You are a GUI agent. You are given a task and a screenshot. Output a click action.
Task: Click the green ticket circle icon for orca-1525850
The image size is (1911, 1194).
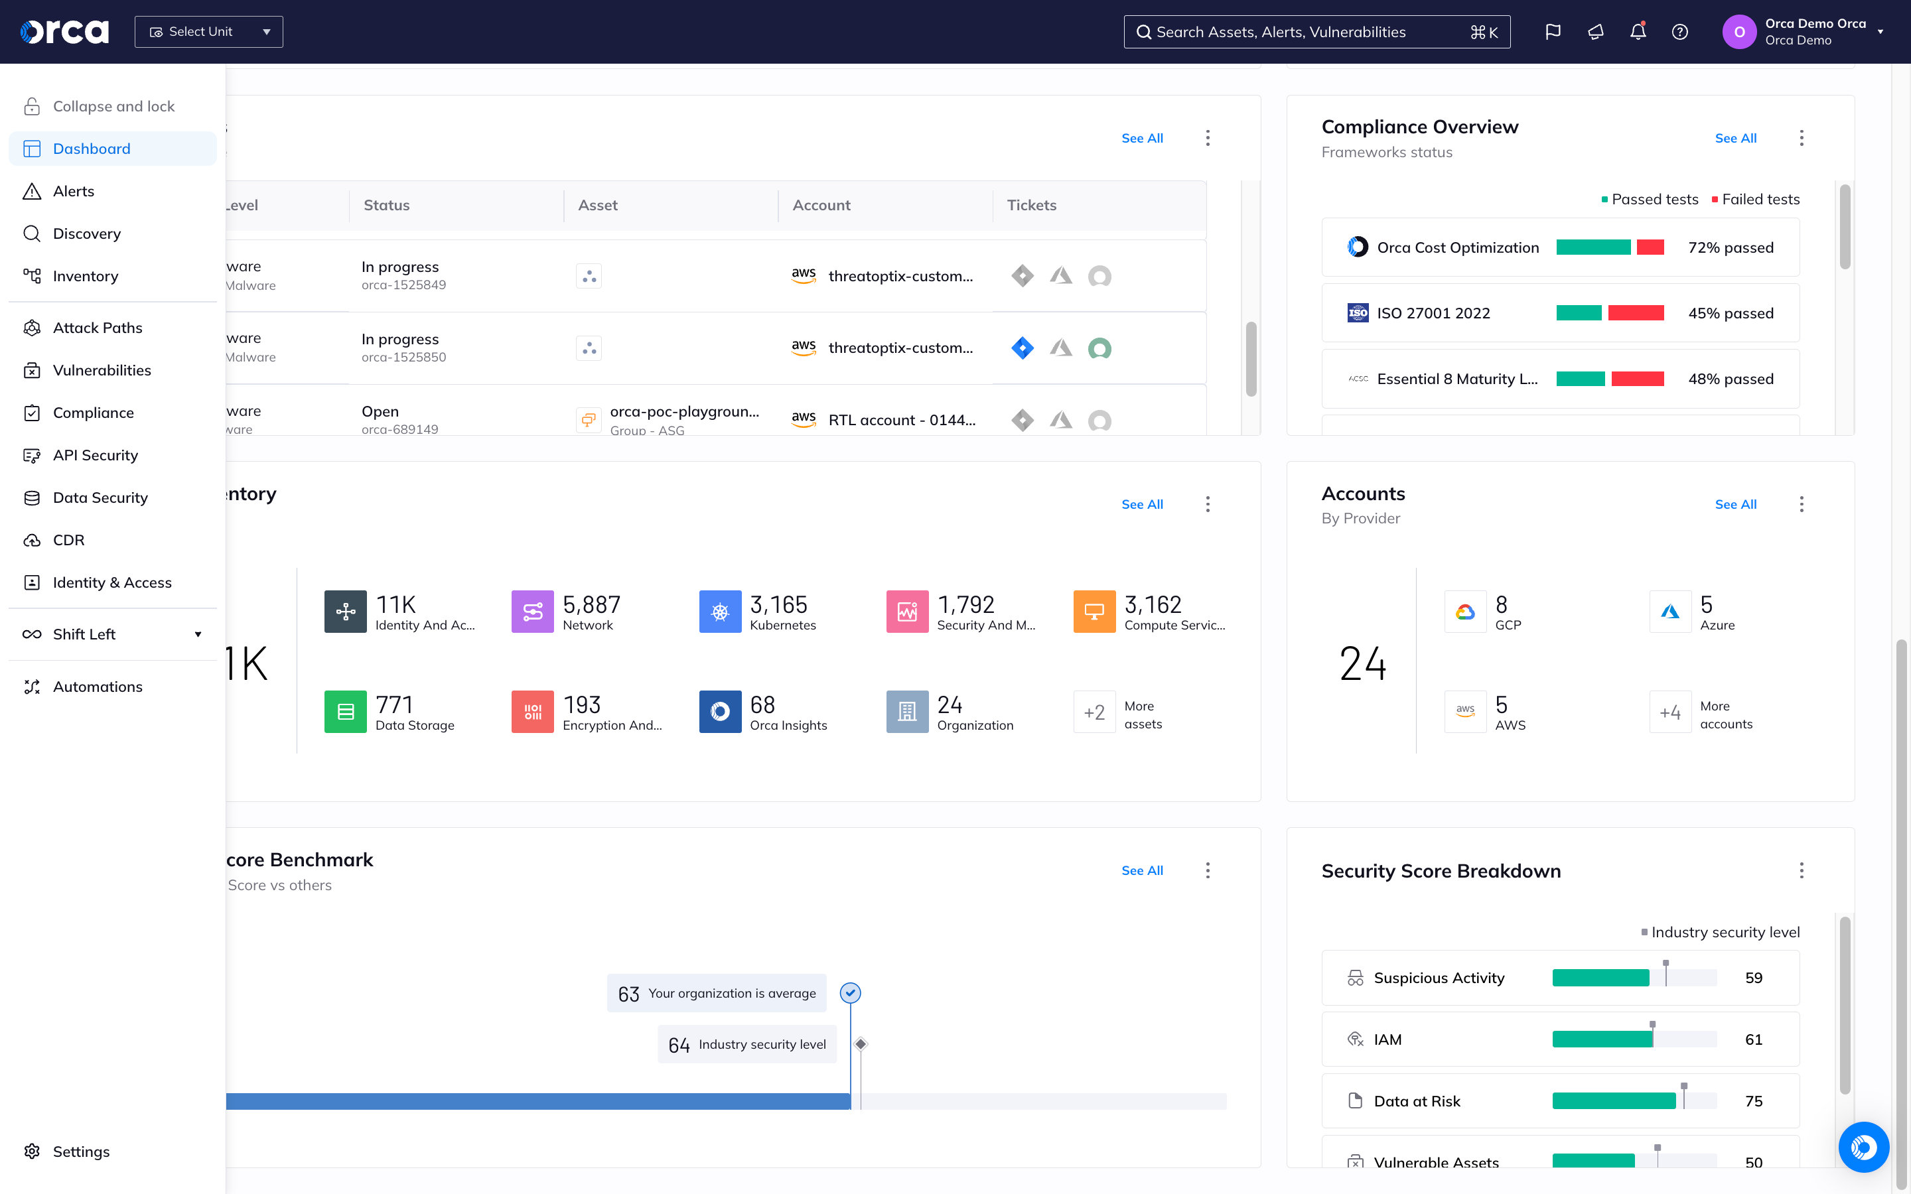(1099, 348)
